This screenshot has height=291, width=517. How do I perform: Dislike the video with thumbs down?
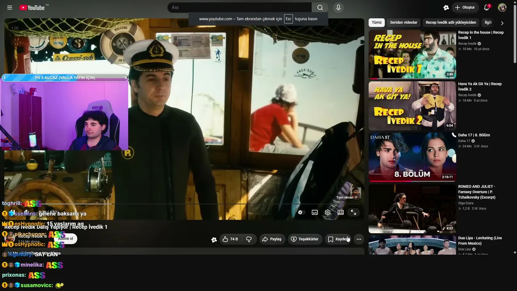[x=249, y=239]
